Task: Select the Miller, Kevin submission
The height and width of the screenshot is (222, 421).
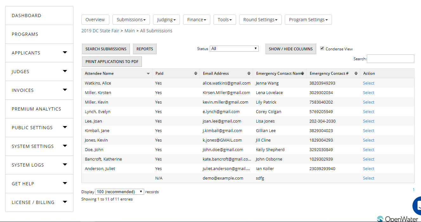Action: tap(369, 102)
